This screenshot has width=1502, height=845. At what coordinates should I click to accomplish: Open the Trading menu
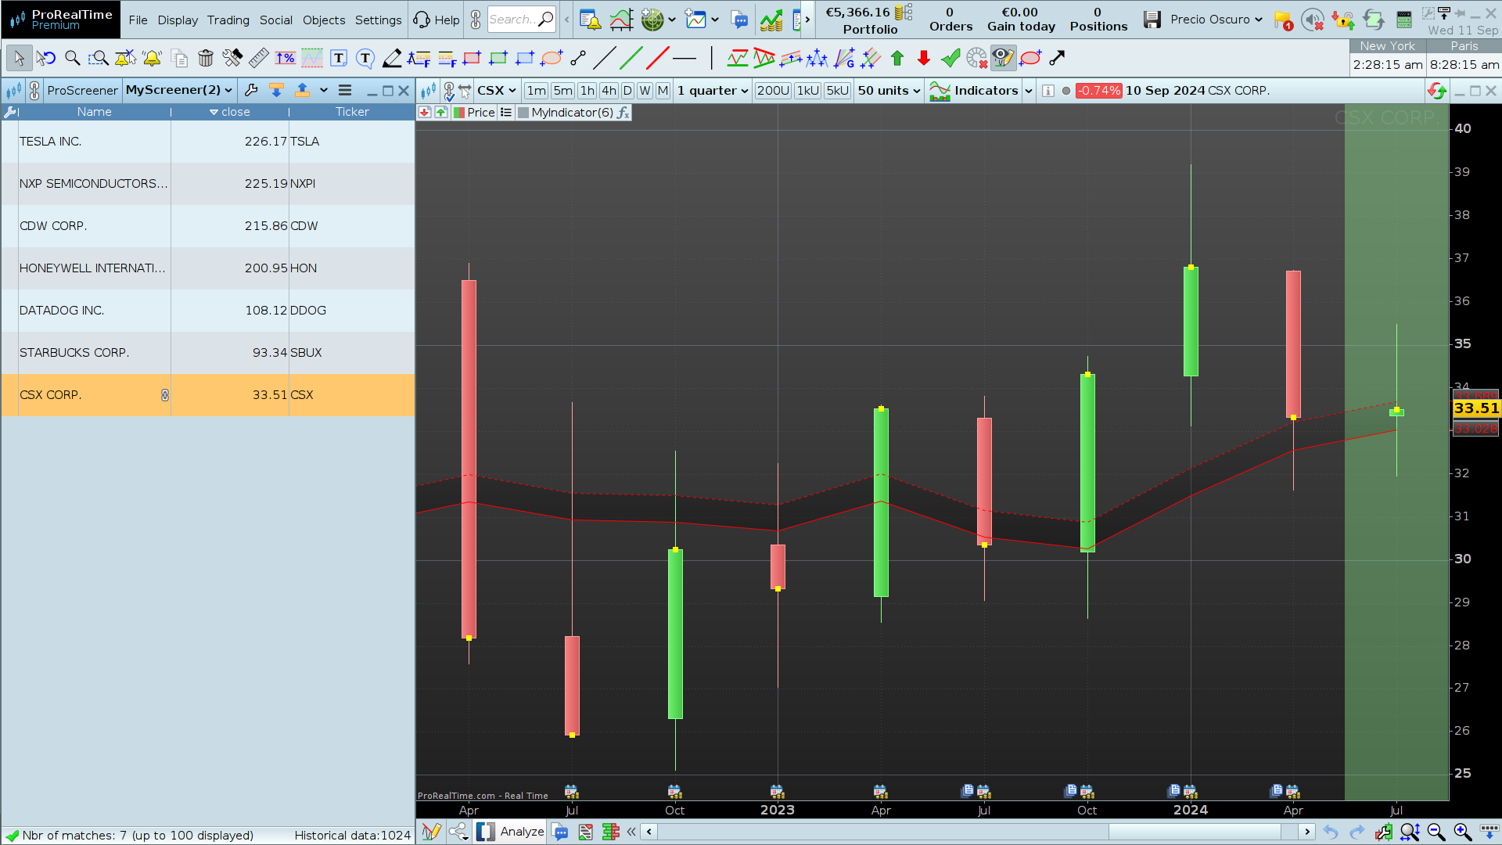[x=228, y=20]
